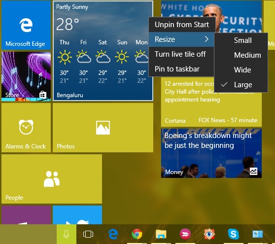Open the pink arrow app on taskbar

click(x=185, y=234)
